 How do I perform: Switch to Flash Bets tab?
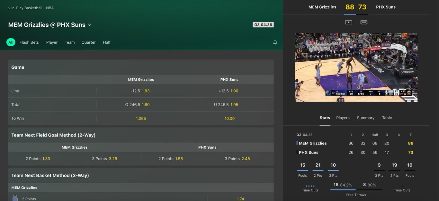(x=29, y=42)
